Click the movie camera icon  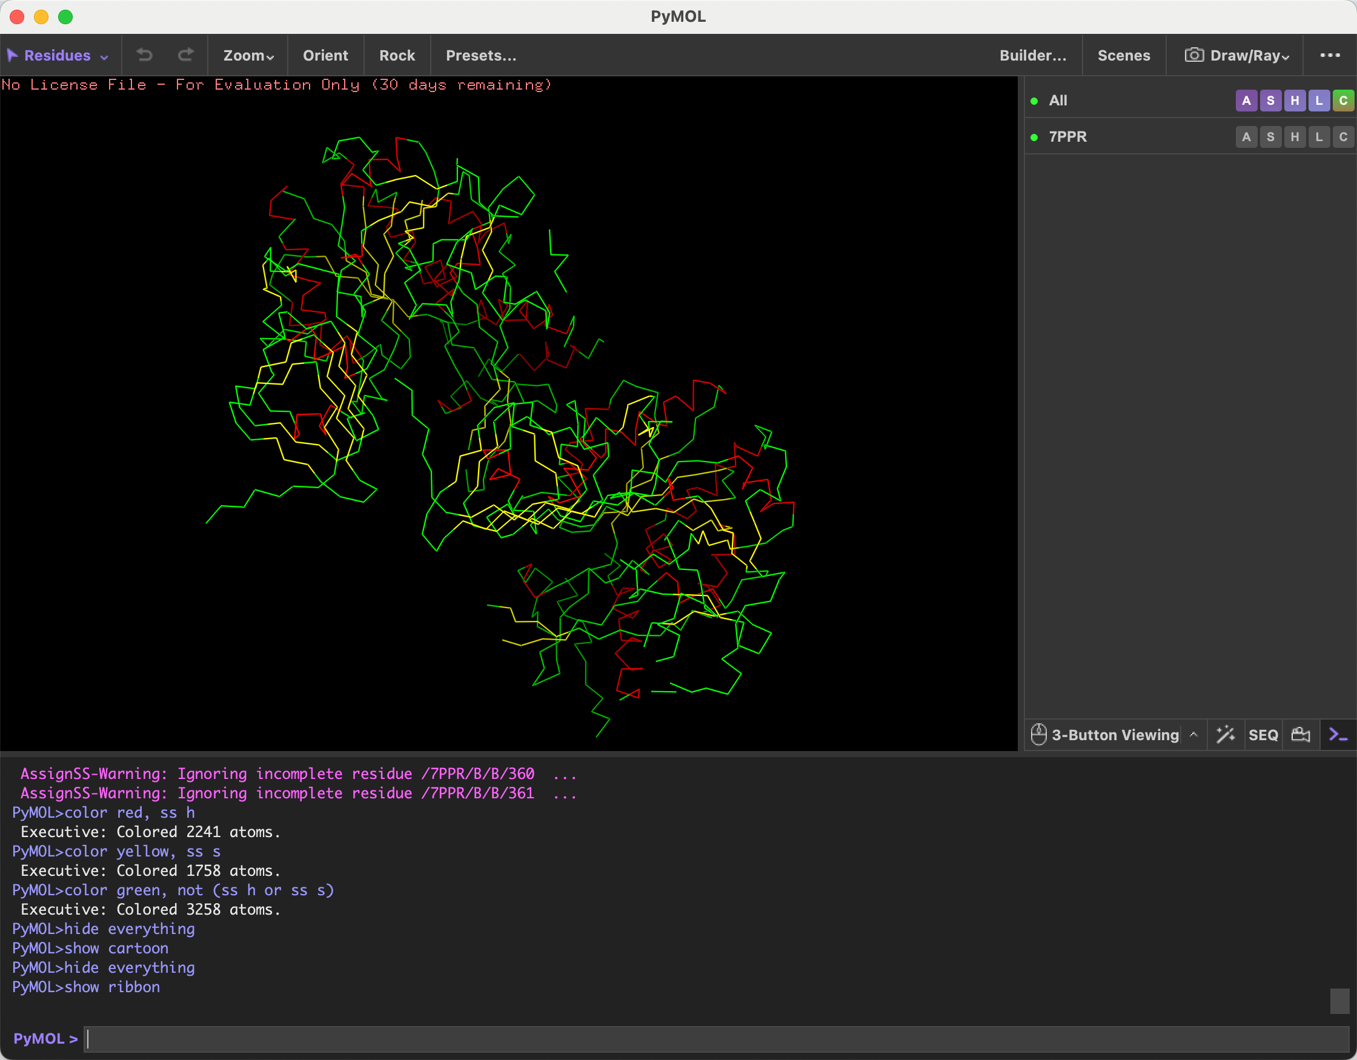point(1301,734)
